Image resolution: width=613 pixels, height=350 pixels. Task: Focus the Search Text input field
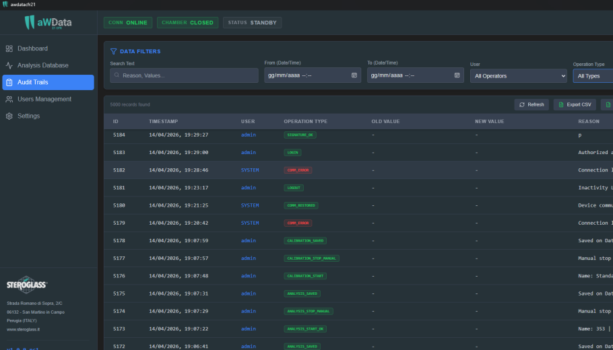[184, 75]
